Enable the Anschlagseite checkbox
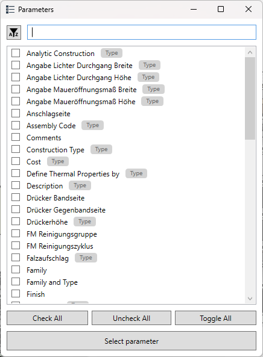Image resolution: width=263 pixels, height=357 pixels. (16, 113)
